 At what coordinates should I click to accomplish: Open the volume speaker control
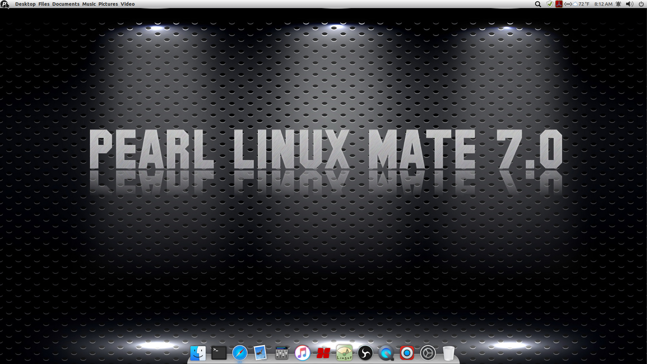coord(629,4)
